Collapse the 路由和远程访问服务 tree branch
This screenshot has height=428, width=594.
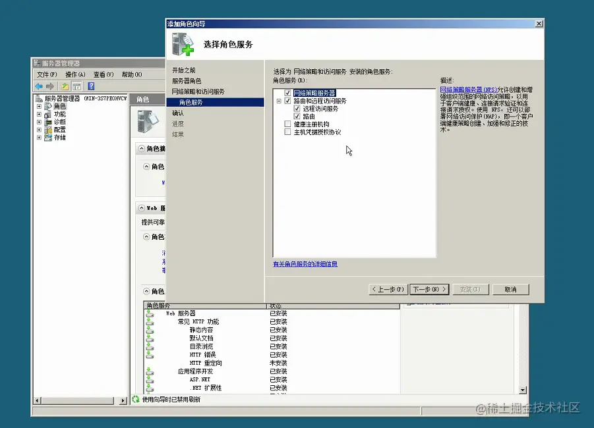[279, 101]
